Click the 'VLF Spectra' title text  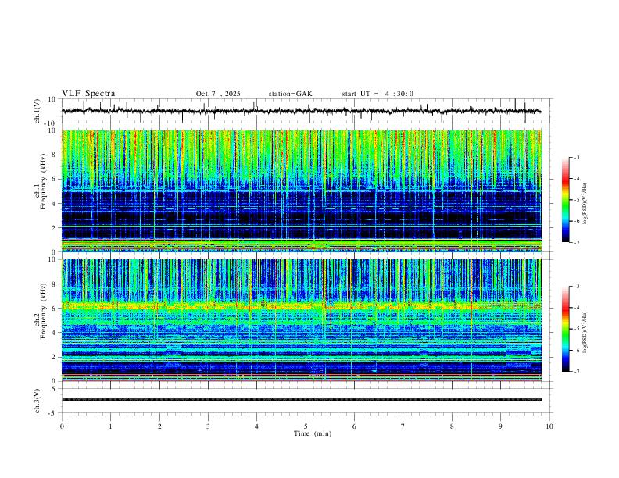(88, 94)
